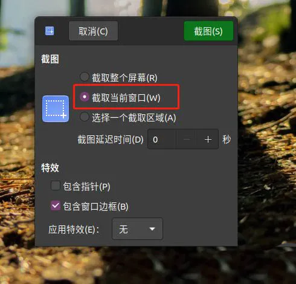Click the plus icon to increase delay
This screenshot has height=284, width=296.
point(208,140)
